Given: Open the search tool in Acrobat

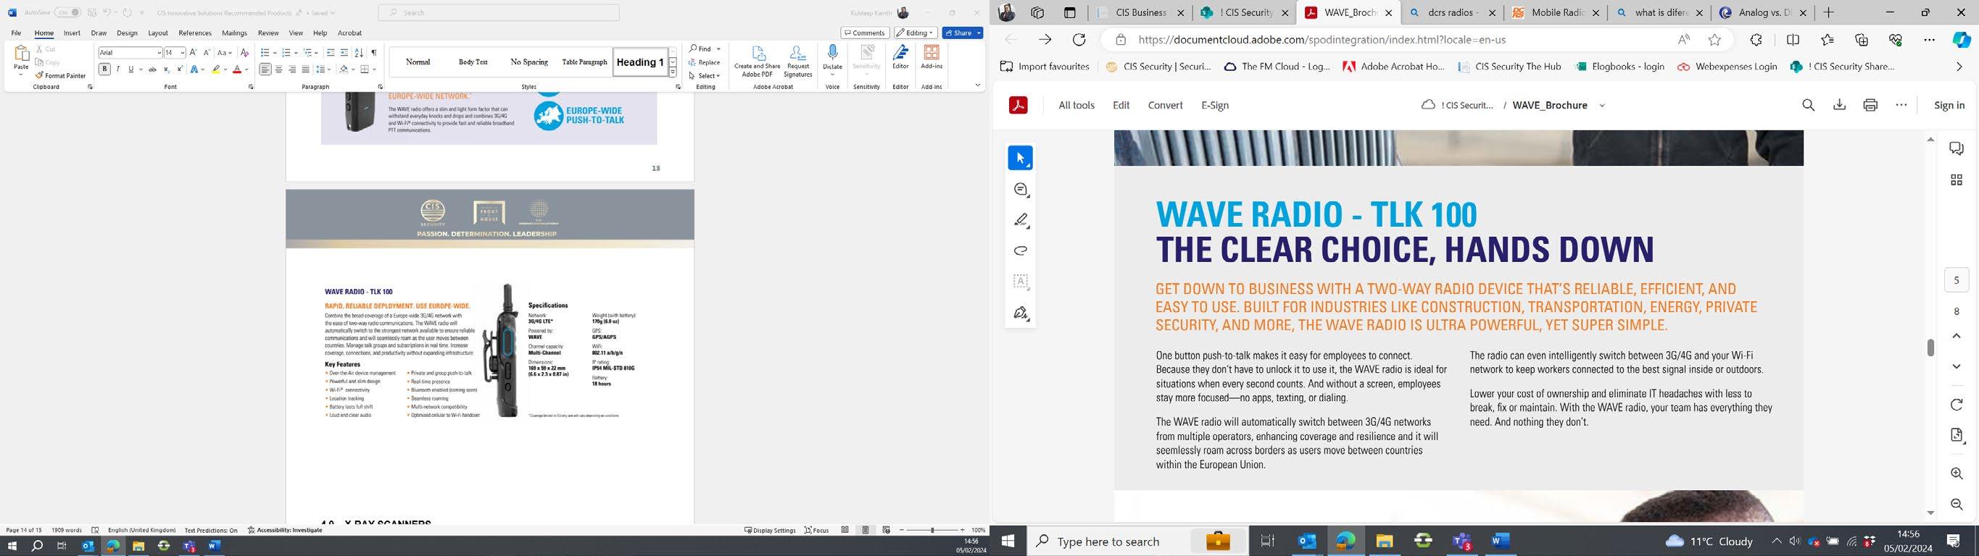Looking at the screenshot, I should pyautogui.click(x=1809, y=105).
